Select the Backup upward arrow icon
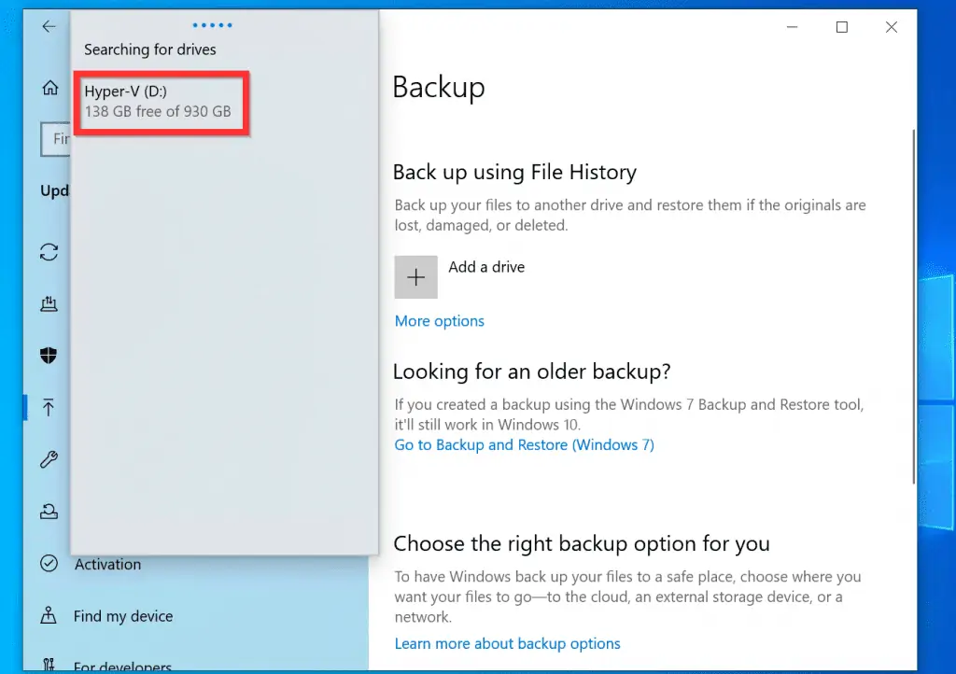 coord(49,407)
